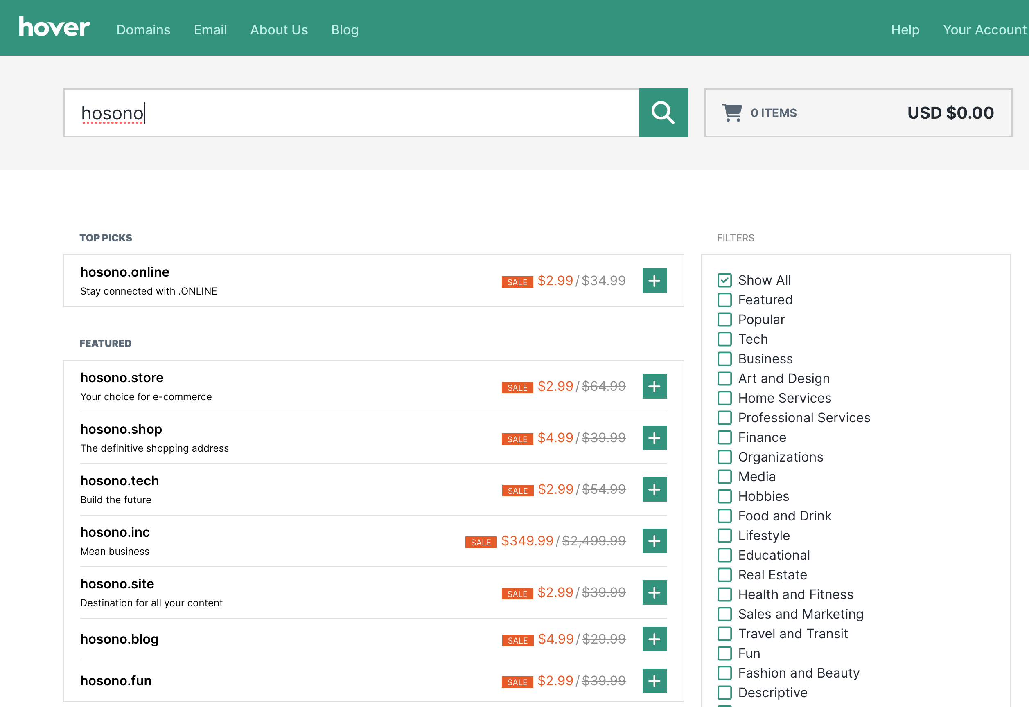Click the hosono.online domain name
Viewport: 1029px width, 707px height.
tap(124, 272)
